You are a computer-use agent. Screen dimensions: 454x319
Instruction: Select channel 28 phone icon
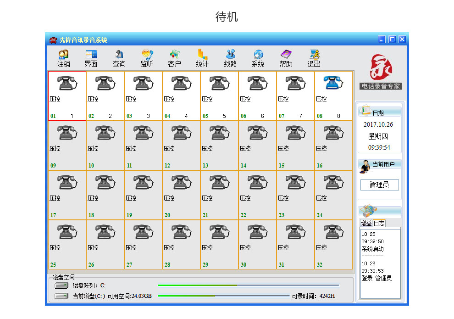pyautogui.click(x=182, y=232)
